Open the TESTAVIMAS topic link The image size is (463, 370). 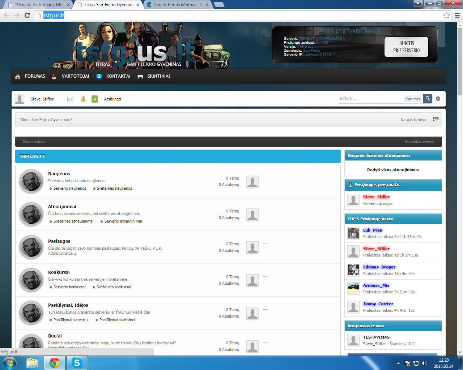(x=376, y=337)
